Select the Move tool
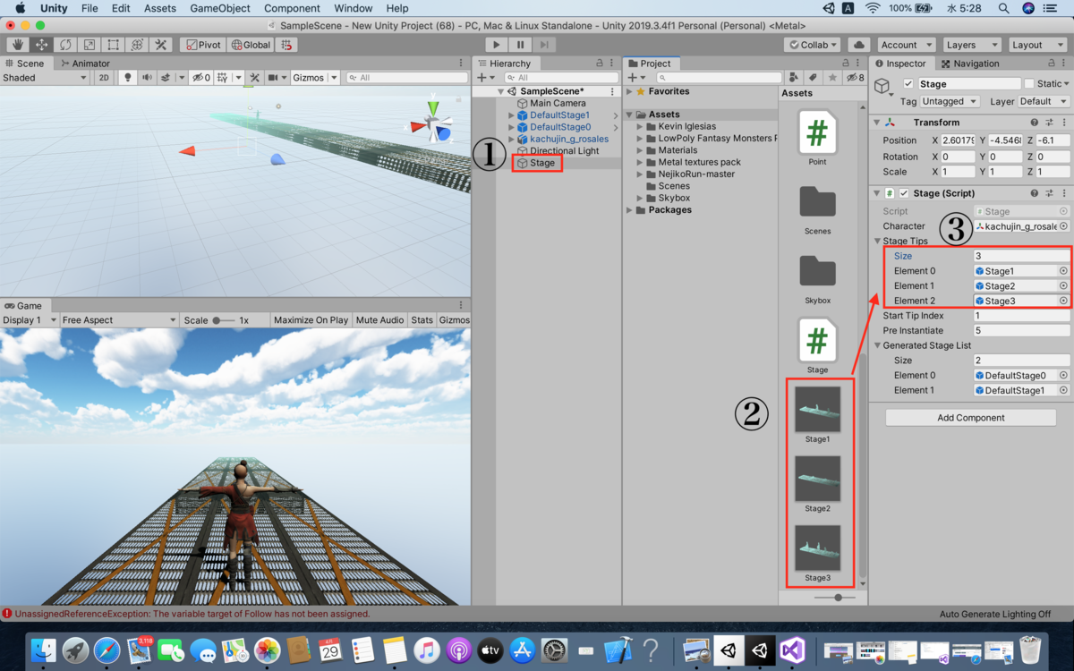The image size is (1074, 671). (x=41, y=45)
